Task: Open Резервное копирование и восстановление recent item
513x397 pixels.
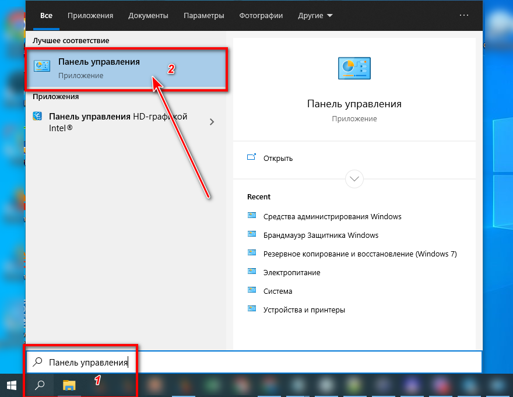Action: point(360,254)
